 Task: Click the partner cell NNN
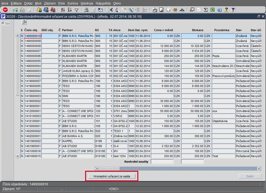click(x=78, y=96)
